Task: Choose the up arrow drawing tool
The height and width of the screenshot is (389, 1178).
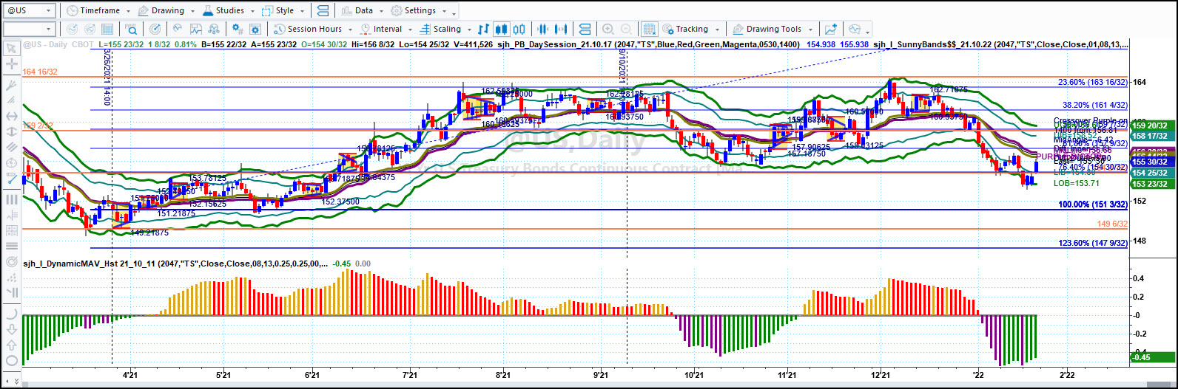Action: tap(11, 345)
